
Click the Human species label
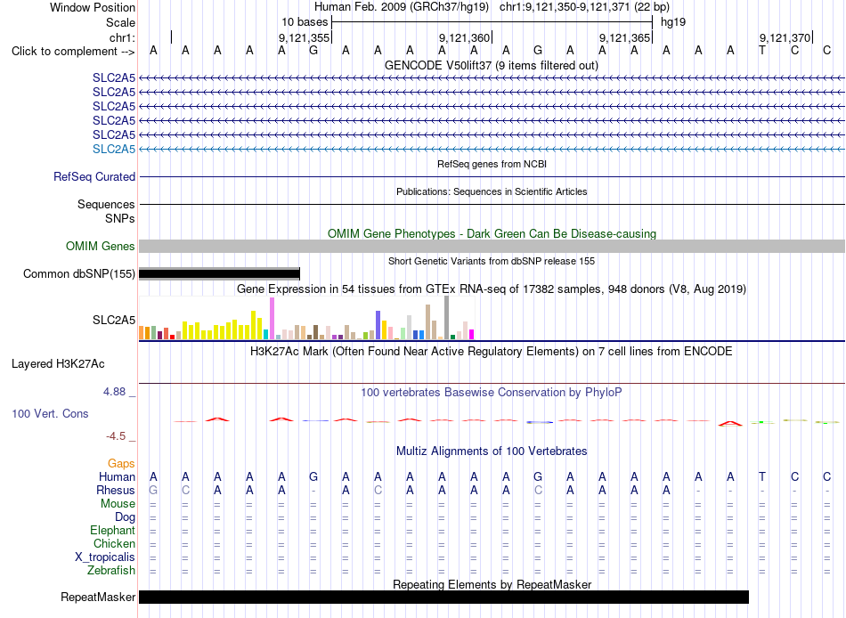point(117,476)
